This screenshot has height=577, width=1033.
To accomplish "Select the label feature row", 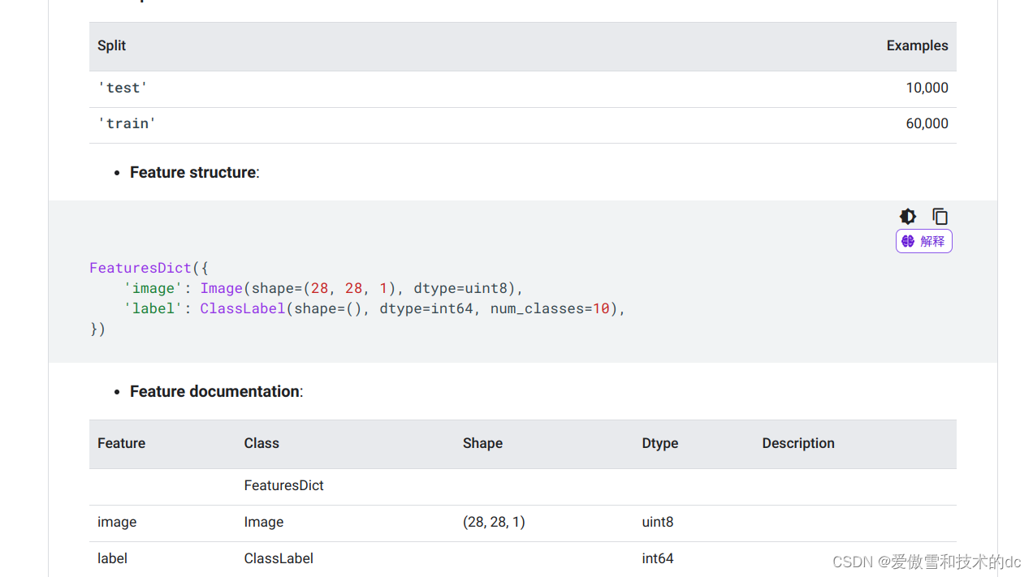I will pyautogui.click(x=112, y=558).
